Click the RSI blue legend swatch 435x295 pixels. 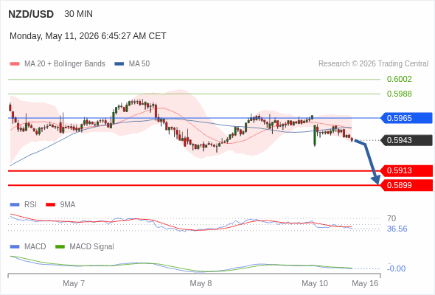[x=15, y=205]
